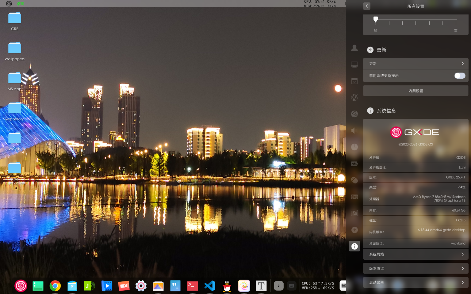This screenshot has height=294, width=471.
Task: Click 内测设置 button
Action: click(415, 91)
